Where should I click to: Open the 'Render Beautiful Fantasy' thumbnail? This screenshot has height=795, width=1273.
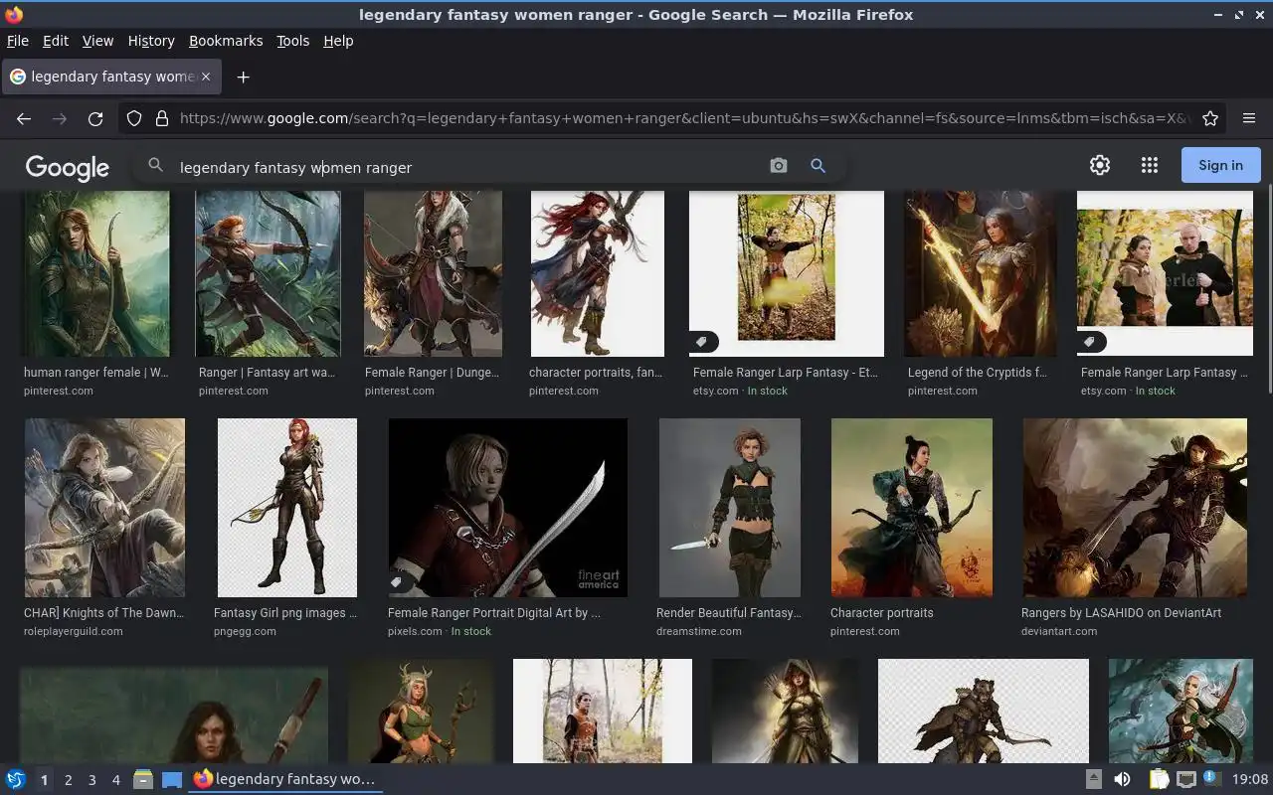tap(729, 508)
